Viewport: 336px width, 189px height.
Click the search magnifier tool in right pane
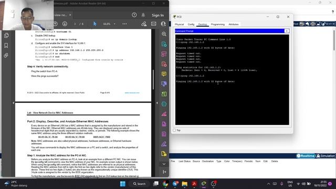164,34
